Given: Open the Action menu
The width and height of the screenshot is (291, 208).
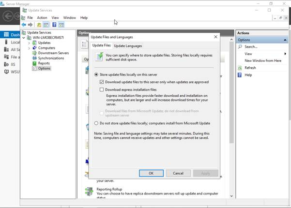Looking at the screenshot, I should (x=42, y=17).
